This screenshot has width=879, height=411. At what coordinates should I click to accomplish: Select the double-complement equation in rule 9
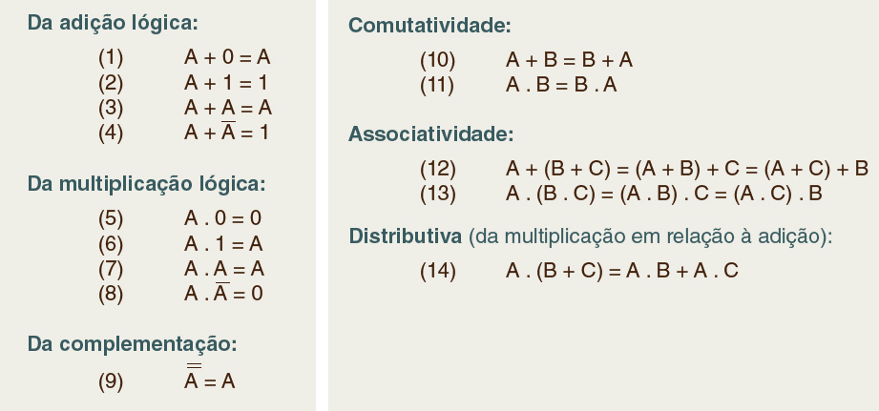coord(209,381)
